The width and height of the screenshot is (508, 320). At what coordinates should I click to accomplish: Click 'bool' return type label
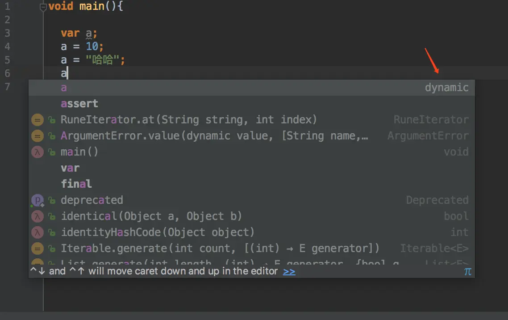456,216
